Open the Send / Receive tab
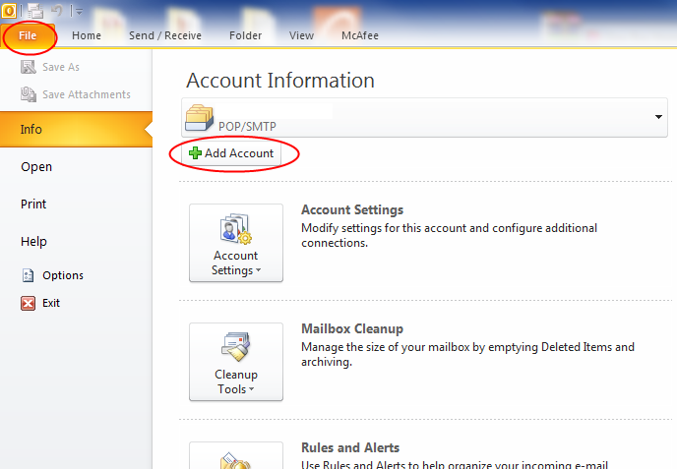This screenshot has width=677, height=469. coord(165,35)
